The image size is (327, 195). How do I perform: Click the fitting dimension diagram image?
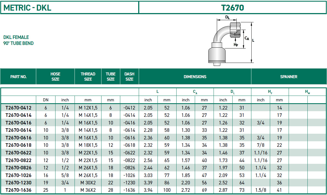pos(231,40)
